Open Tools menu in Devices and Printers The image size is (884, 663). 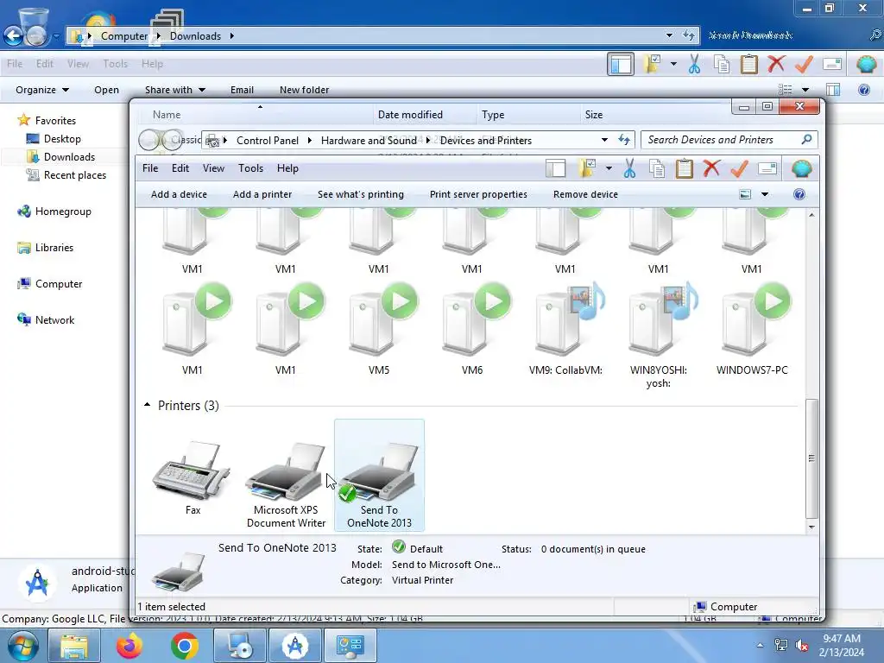(x=250, y=168)
